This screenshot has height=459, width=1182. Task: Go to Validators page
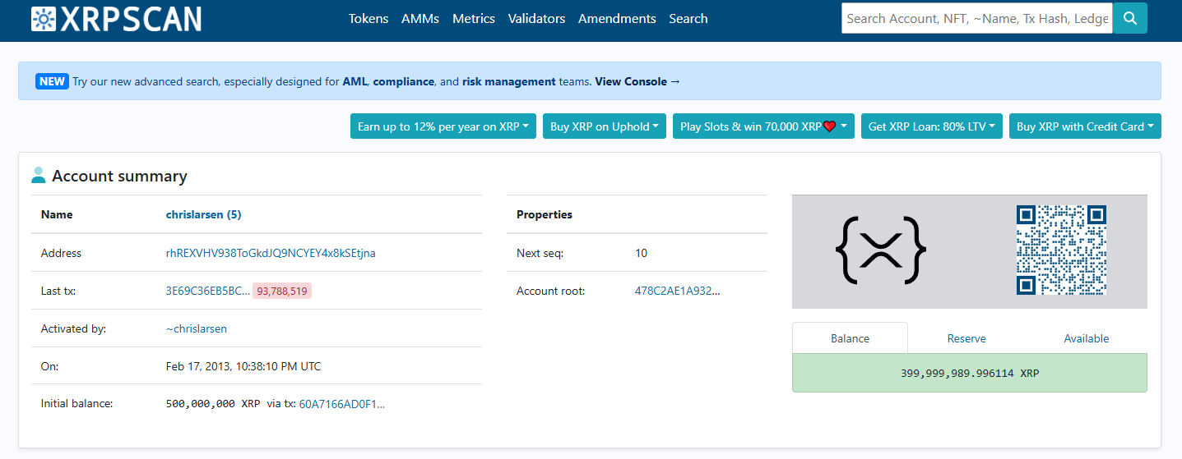tap(536, 18)
